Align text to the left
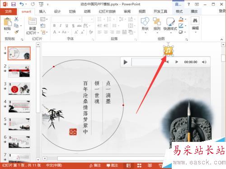The height and width of the screenshot is (169, 226). point(99,32)
